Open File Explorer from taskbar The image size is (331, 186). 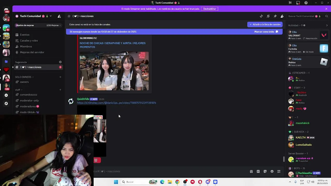[x=170, y=182]
